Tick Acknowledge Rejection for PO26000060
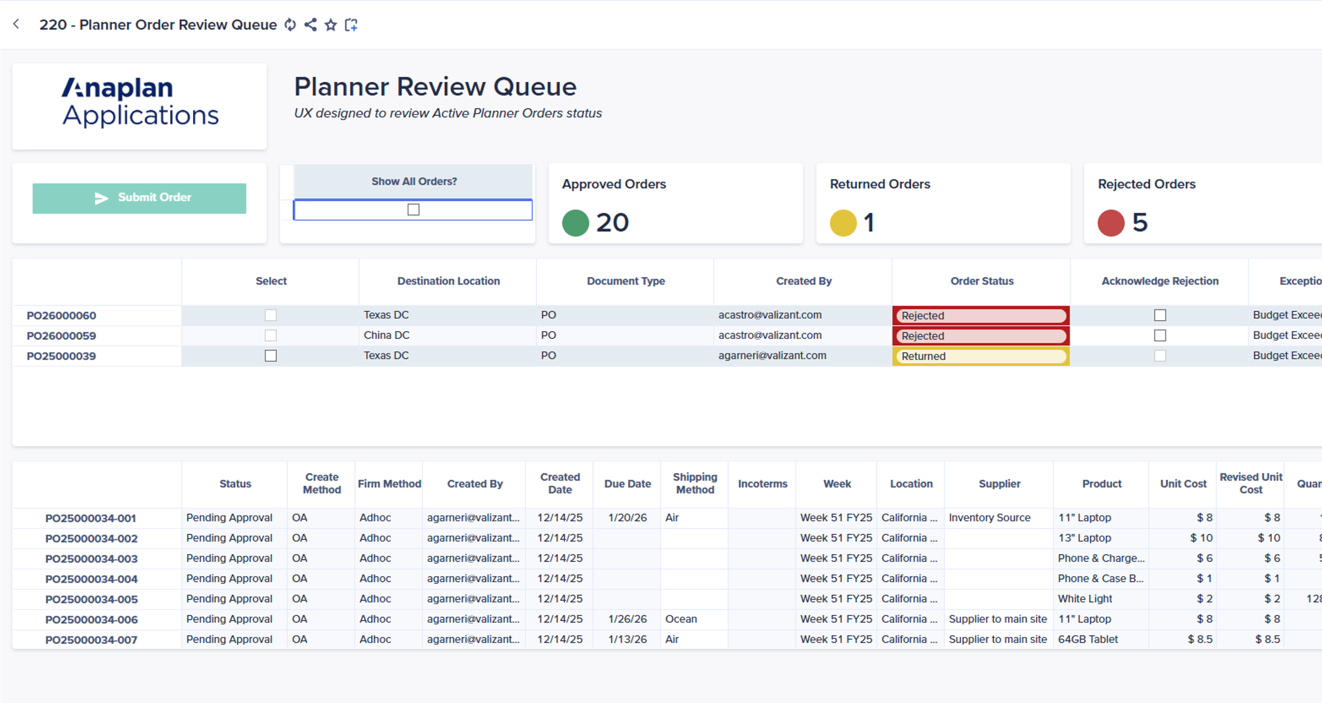Image resolution: width=1322 pixels, height=703 pixels. [1160, 315]
